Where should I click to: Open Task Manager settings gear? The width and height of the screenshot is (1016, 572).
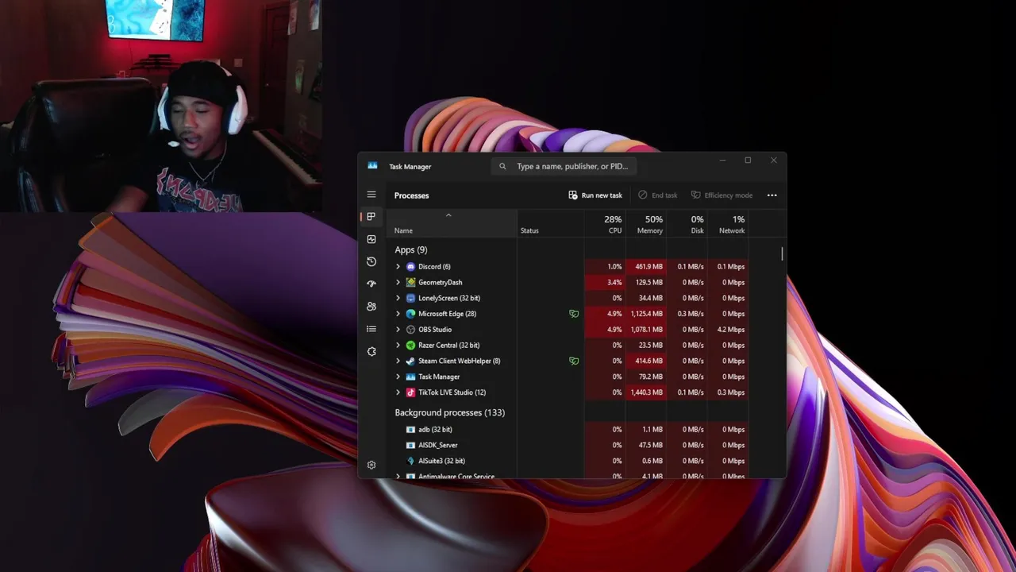click(x=371, y=465)
